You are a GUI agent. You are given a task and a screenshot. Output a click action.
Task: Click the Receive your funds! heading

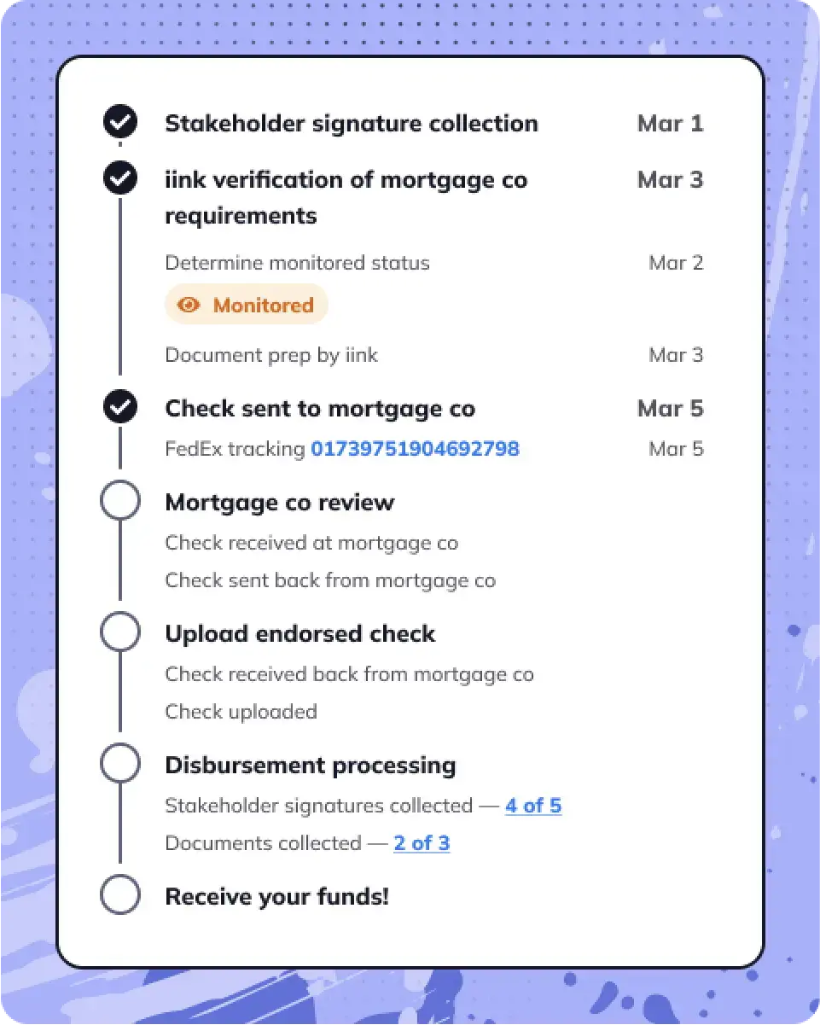pos(276,896)
